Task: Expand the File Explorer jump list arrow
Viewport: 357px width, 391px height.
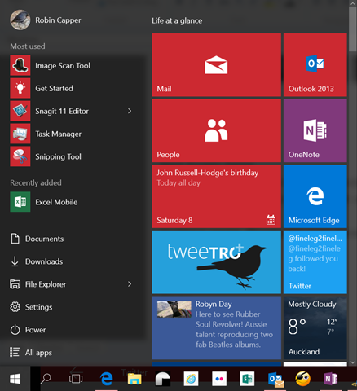Action: [130, 284]
